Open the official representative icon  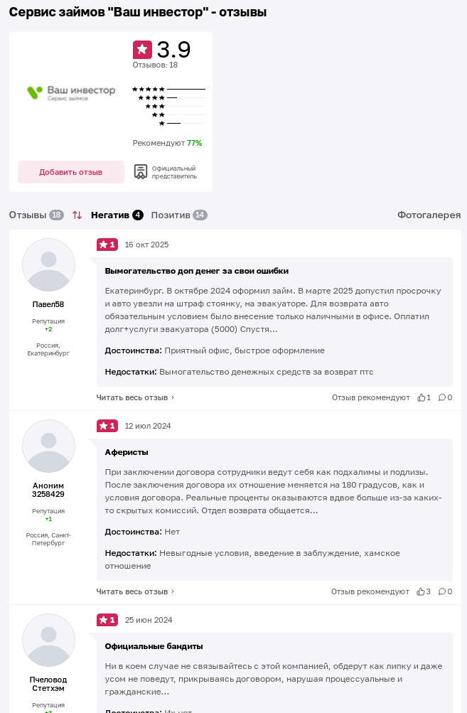click(x=140, y=171)
